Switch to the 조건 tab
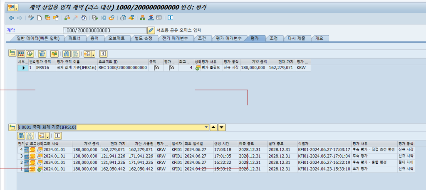The image size is (426, 190). coord(202,39)
